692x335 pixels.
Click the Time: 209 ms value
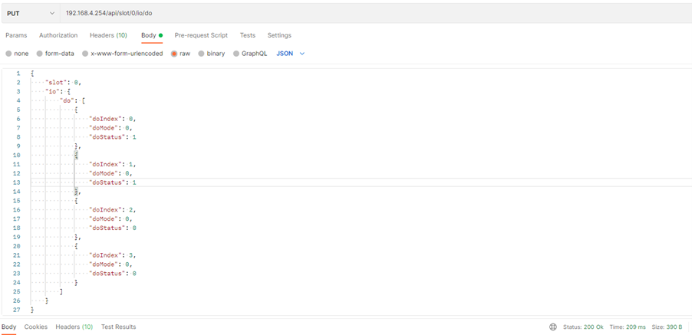[627, 327]
